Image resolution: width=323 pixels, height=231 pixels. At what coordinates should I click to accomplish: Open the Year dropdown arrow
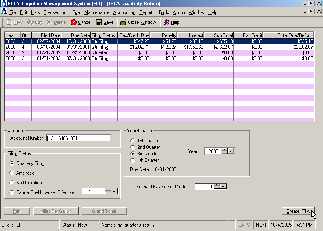coord(231,151)
